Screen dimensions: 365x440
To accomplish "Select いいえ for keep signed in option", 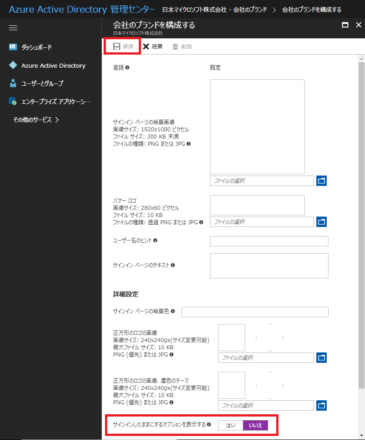I will [x=255, y=425].
